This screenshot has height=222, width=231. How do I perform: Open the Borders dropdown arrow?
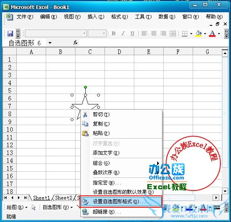(x=191, y=34)
